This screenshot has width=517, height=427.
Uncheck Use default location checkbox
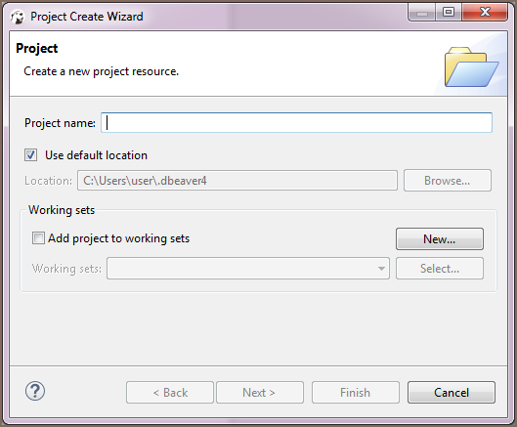[x=30, y=154]
